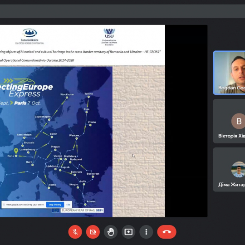Image resolution: width=245 pixels, height=245 pixels.
Task: Click the brown B avatar circle
Action: pyautogui.click(x=239, y=121)
